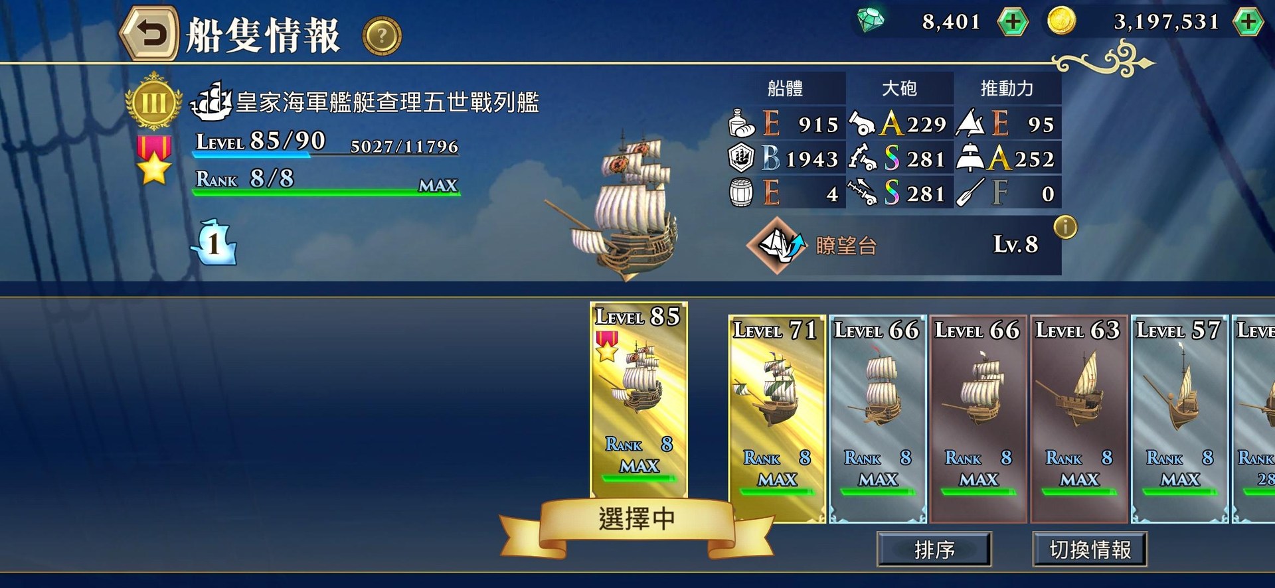Select the Level 66 brown ship card
Viewport: 1275px width, 588px height.
(979, 419)
